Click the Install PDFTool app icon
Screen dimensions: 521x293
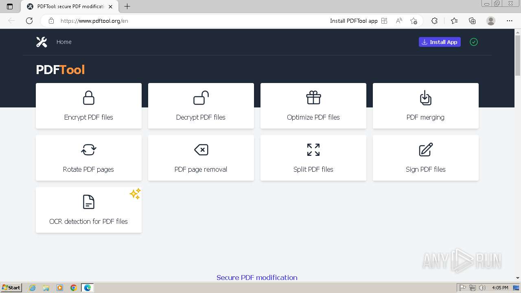384,21
